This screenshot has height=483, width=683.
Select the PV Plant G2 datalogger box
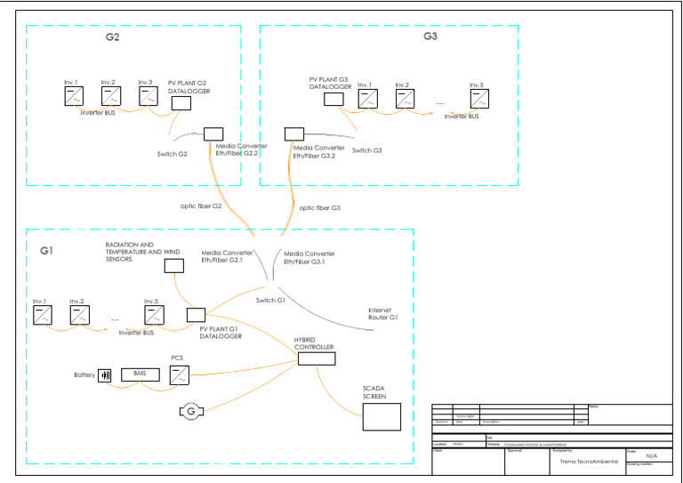click(181, 103)
